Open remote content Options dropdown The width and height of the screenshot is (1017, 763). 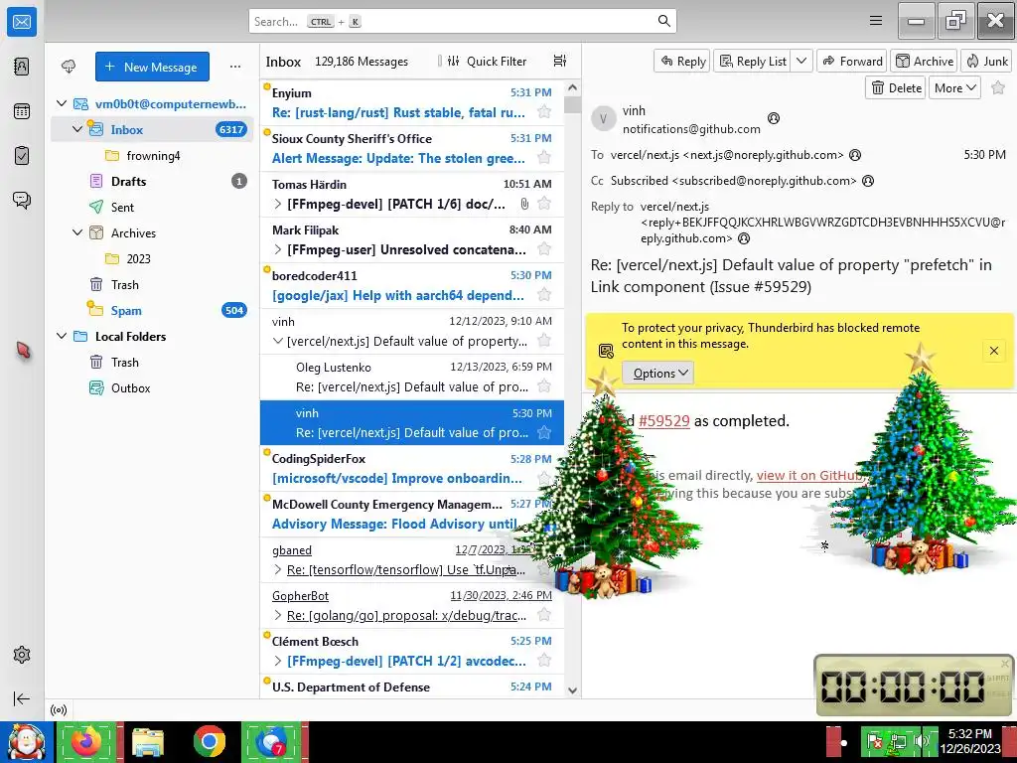click(x=657, y=374)
